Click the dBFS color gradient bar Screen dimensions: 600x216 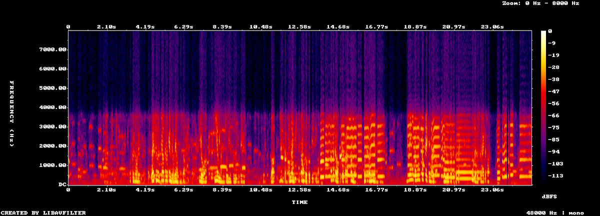pos(543,107)
